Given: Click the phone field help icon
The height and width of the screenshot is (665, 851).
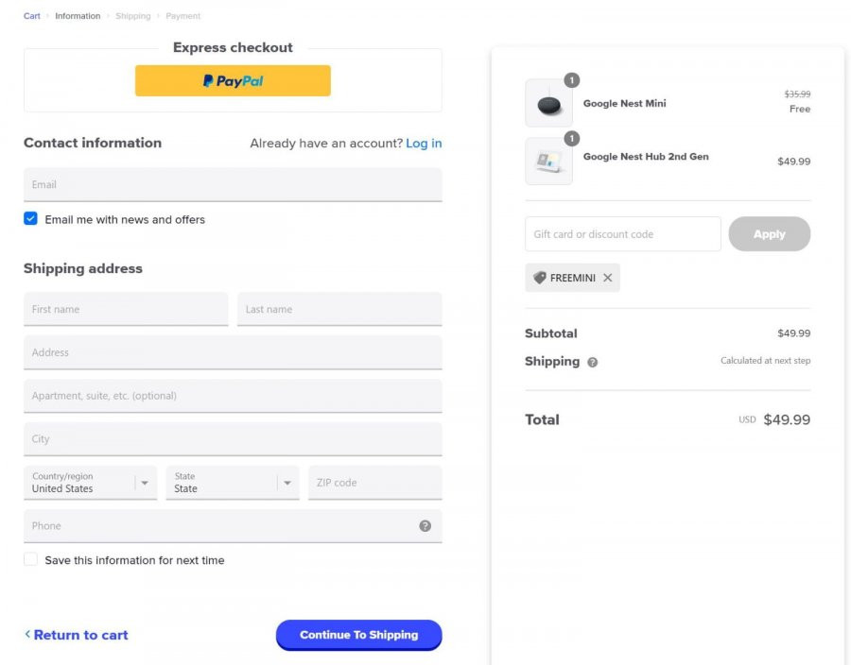Looking at the screenshot, I should (425, 526).
